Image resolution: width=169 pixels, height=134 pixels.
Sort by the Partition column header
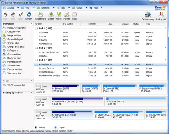pos(48,24)
